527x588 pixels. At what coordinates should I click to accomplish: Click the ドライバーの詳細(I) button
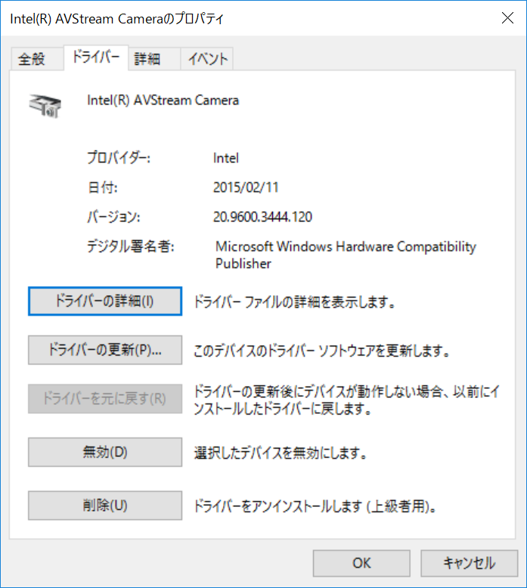[x=105, y=301]
